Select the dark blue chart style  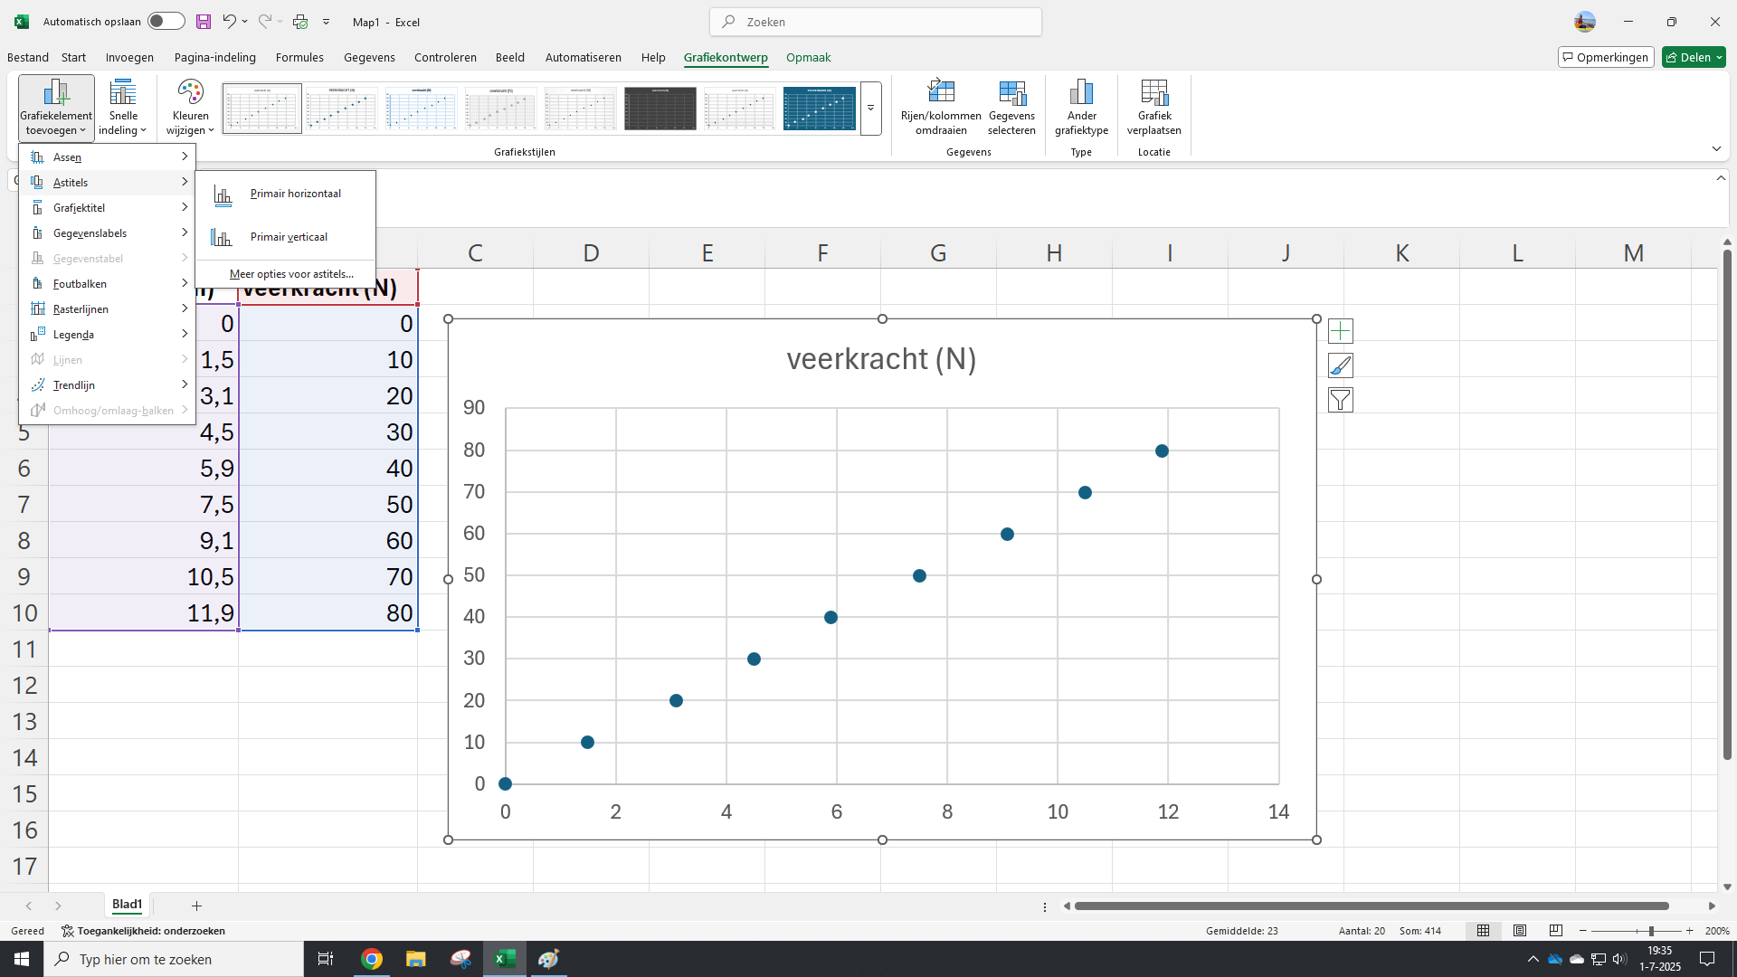click(819, 109)
